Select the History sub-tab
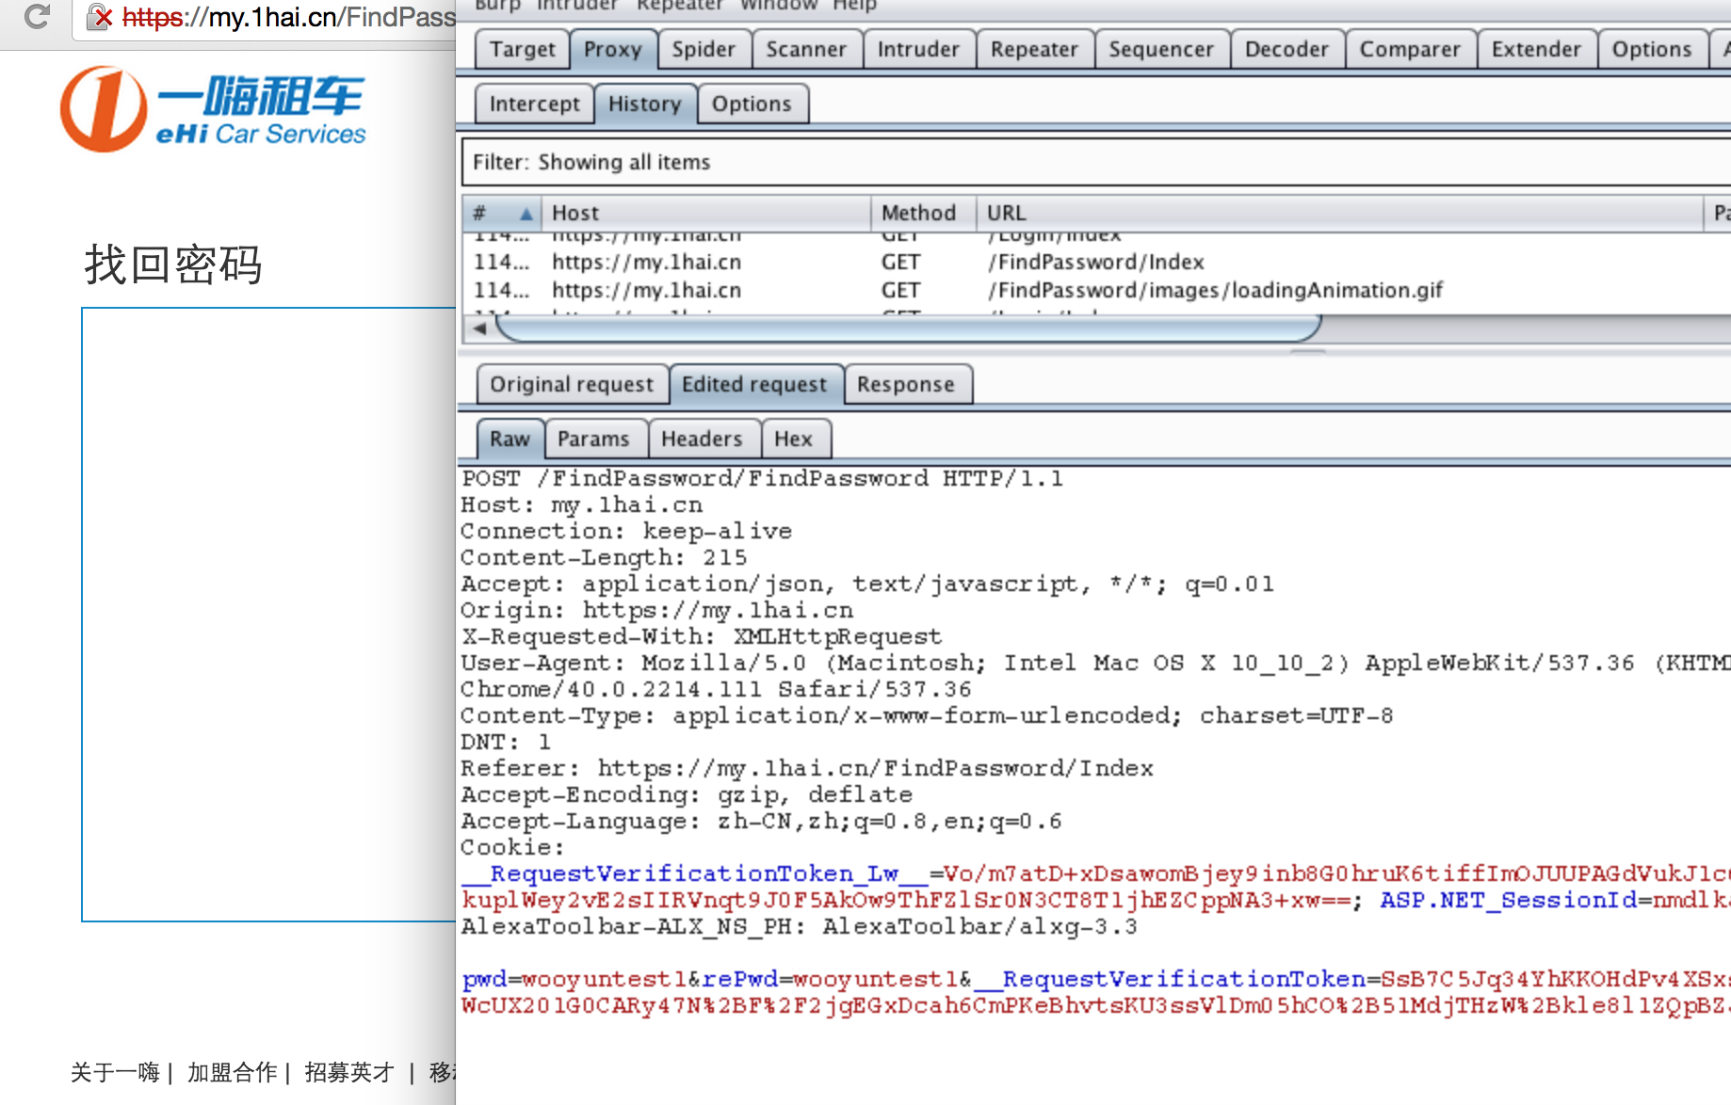This screenshot has height=1105, width=1731. 645,104
